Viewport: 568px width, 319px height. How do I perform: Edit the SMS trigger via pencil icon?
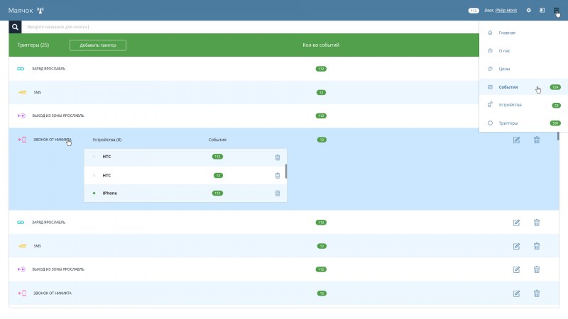pyautogui.click(x=516, y=246)
